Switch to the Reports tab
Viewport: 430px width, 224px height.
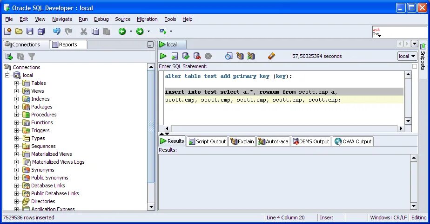click(68, 45)
